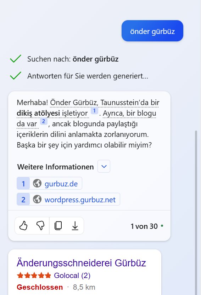Click the thumbs up like icon

[x=23, y=226]
